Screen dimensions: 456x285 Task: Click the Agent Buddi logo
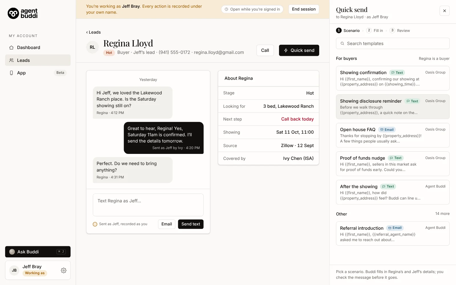coord(23,13)
